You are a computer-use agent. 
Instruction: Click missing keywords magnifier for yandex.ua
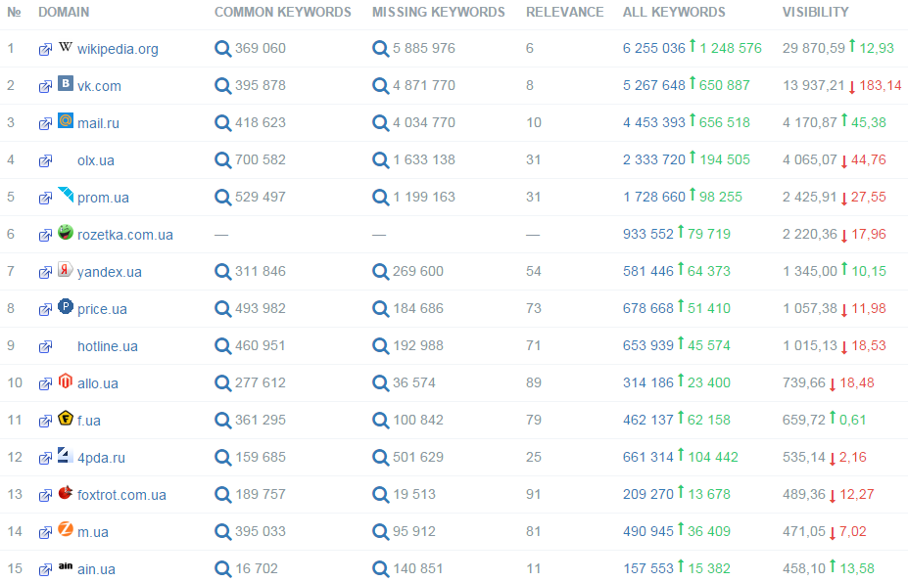coord(381,272)
